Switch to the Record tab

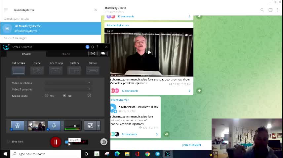26,54
